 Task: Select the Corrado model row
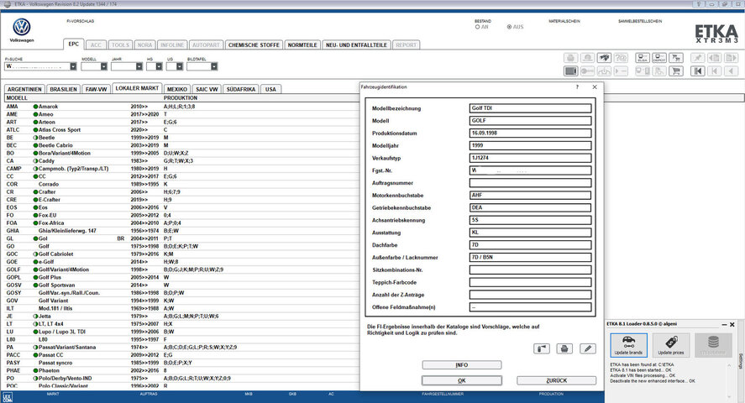pos(181,184)
